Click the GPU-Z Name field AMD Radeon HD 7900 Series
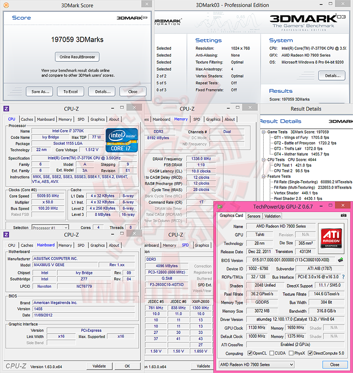This screenshot has width=353, height=373. point(281,226)
